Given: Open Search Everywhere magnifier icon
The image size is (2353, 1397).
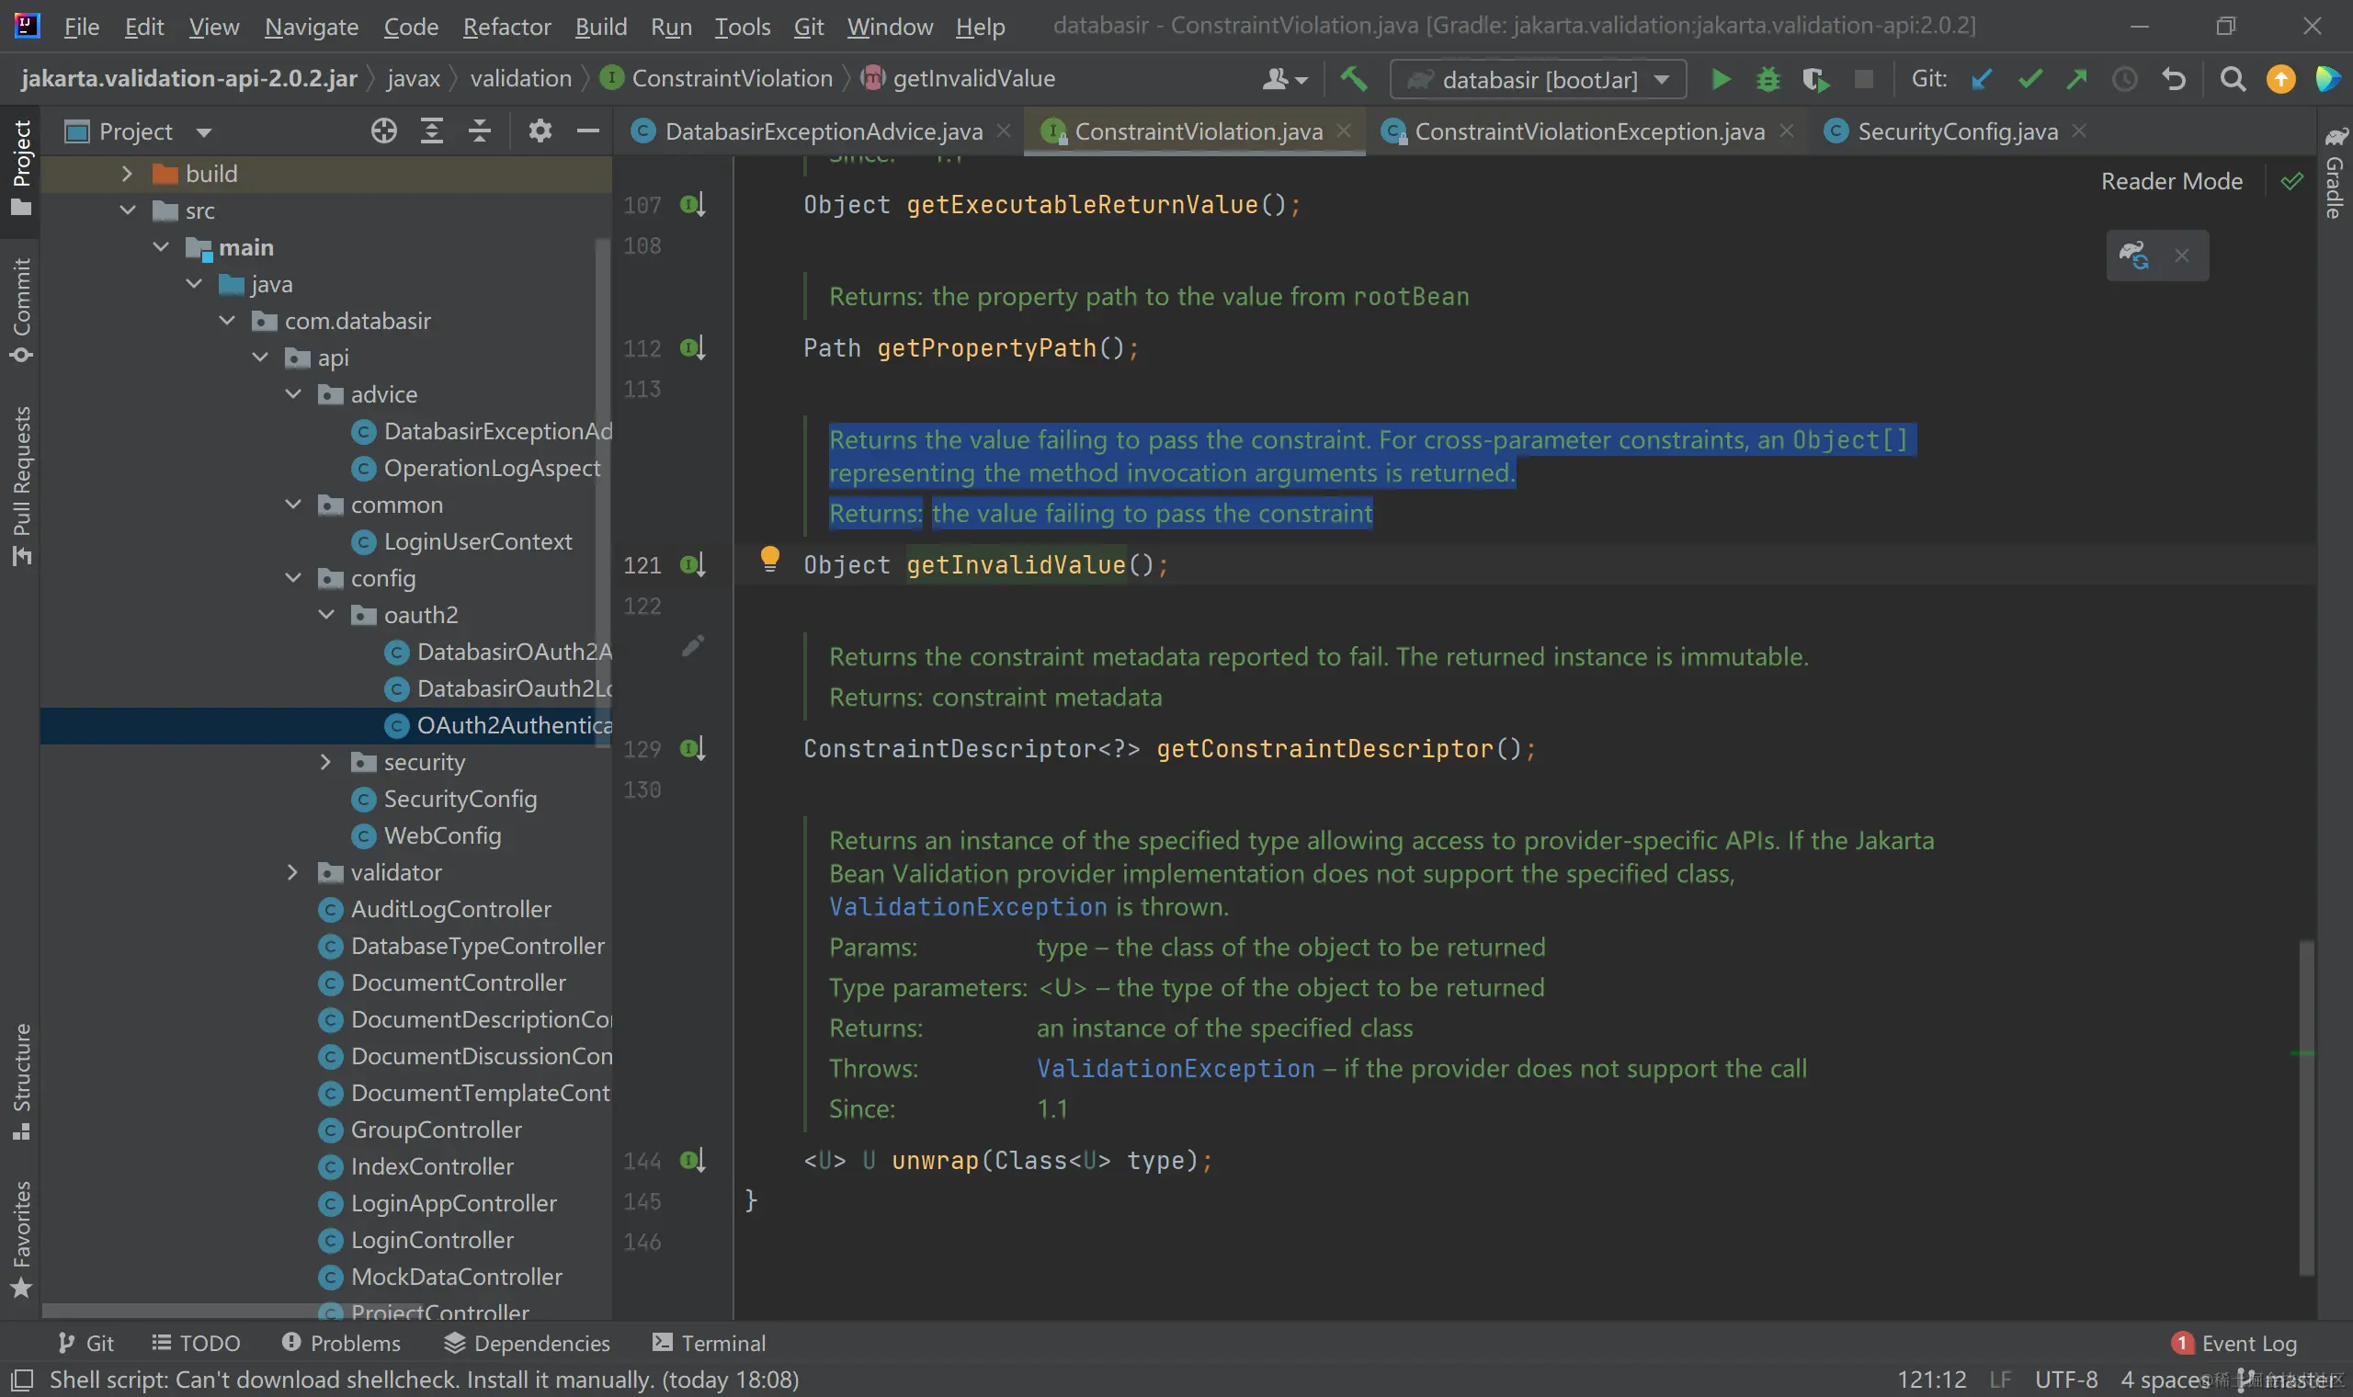Looking at the screenshot, I should [x=2233, y=79].
